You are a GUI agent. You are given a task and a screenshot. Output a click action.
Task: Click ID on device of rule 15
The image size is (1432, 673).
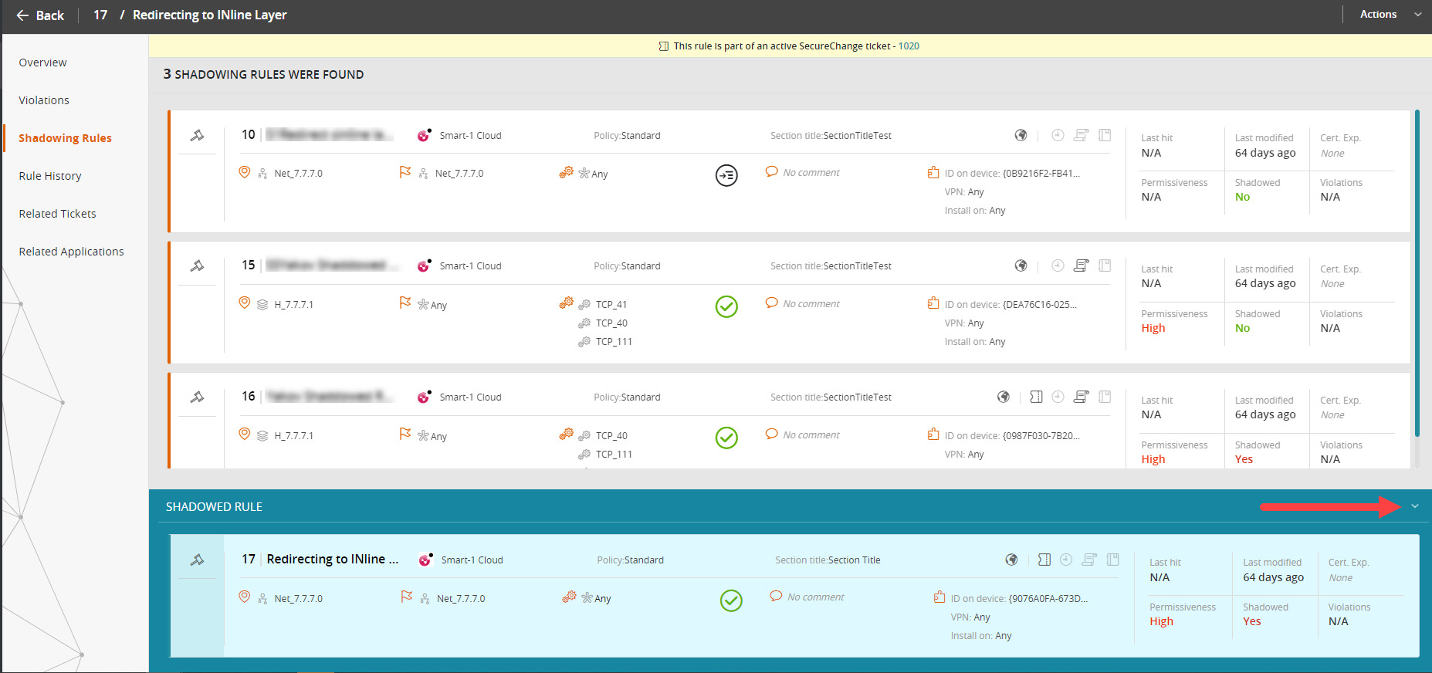[1011, 305]
